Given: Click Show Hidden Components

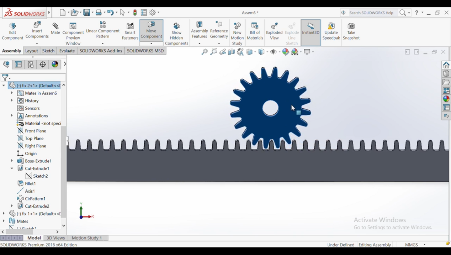Looking at the screenshot, I should click(x=176, y=34).
